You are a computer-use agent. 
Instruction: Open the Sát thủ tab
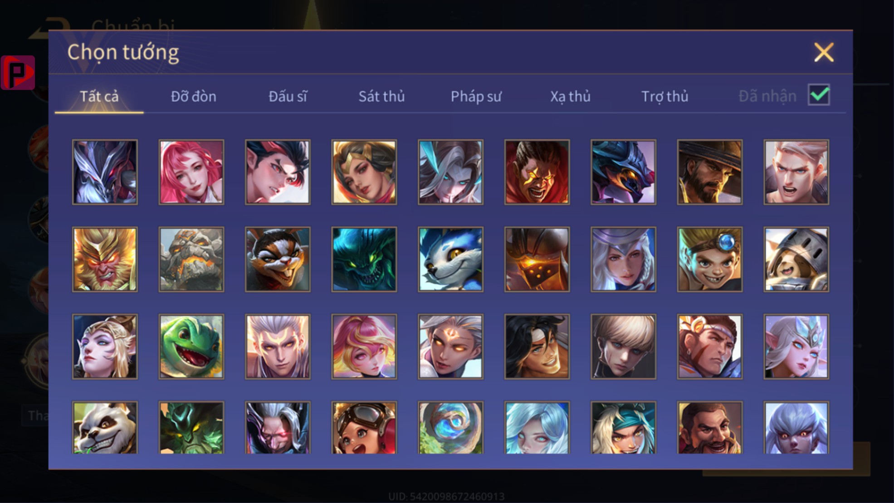[381, 96]
